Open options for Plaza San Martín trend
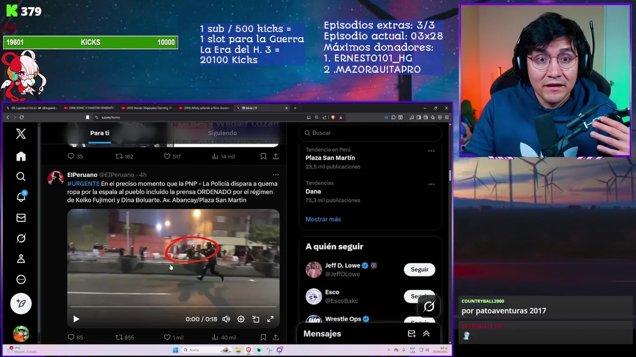Screen dimensions: 636x357 (x=431, y=151)
